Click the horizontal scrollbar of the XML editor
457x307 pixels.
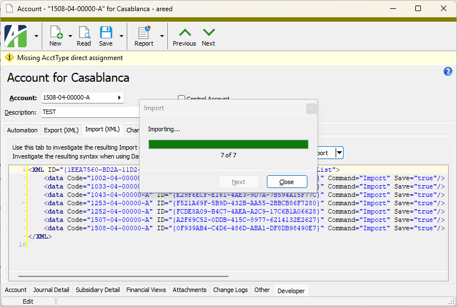pos(123,276)
